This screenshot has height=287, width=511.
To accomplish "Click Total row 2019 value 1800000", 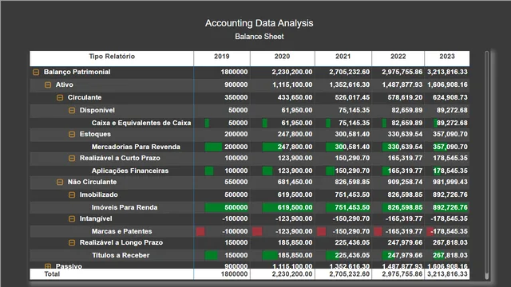I will [x=234, y=274].
